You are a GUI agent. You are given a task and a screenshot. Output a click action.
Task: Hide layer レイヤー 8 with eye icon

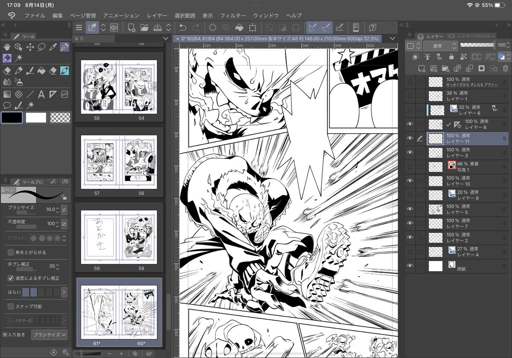(410, 124)
